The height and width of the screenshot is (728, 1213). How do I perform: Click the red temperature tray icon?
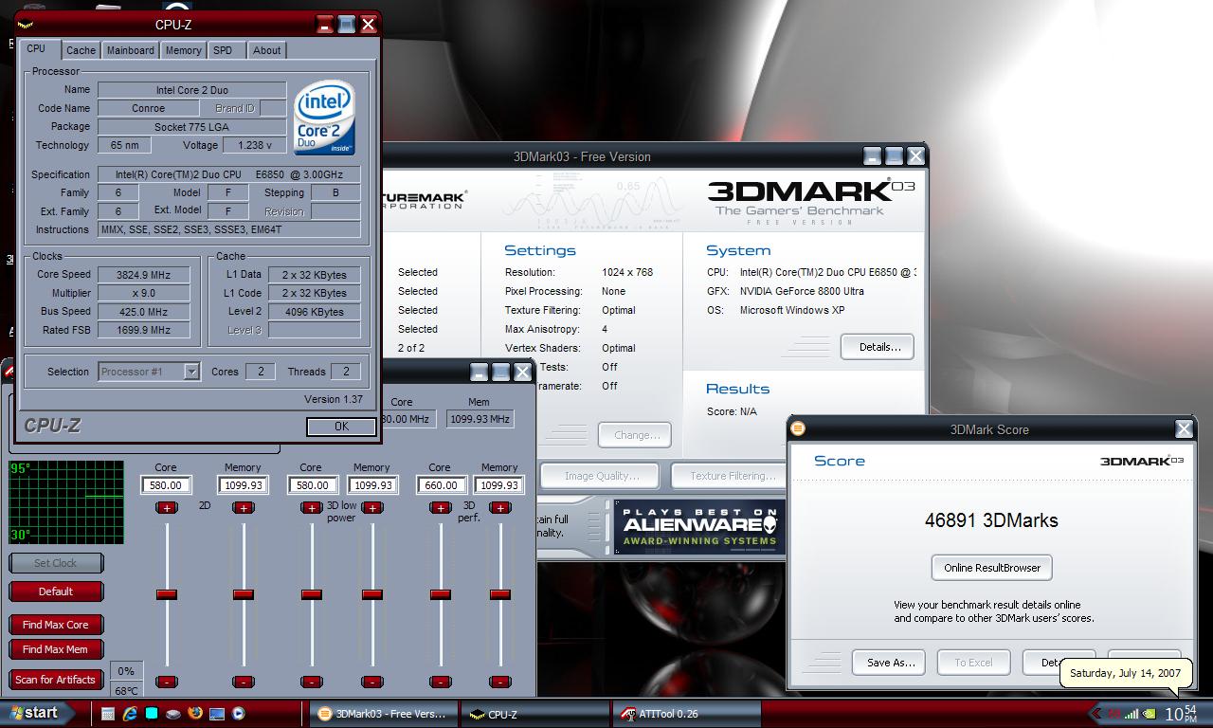1114,714
